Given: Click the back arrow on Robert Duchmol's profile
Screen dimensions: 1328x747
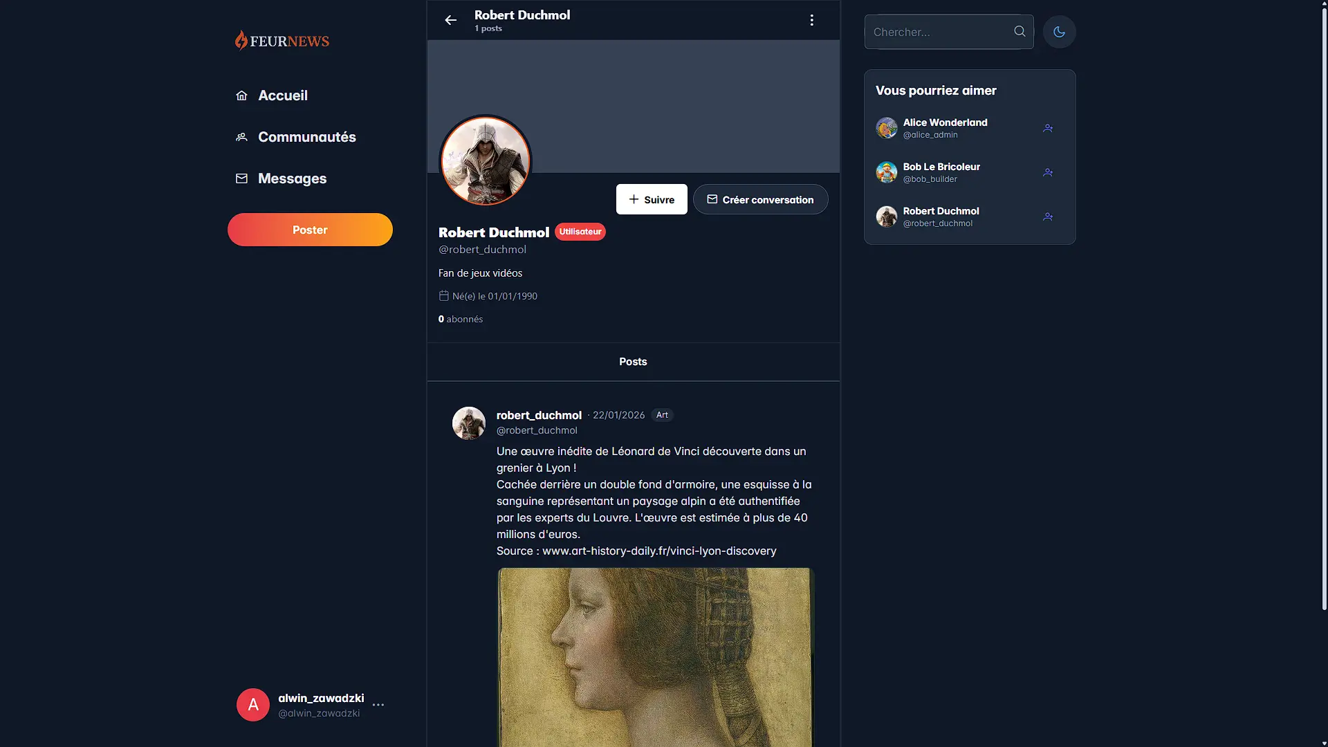Looking at the screenshot, I should point(450,20).
